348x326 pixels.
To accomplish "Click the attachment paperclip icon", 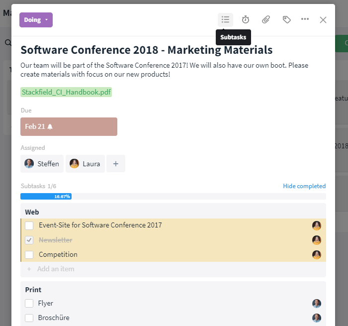I will pos(266,19).
